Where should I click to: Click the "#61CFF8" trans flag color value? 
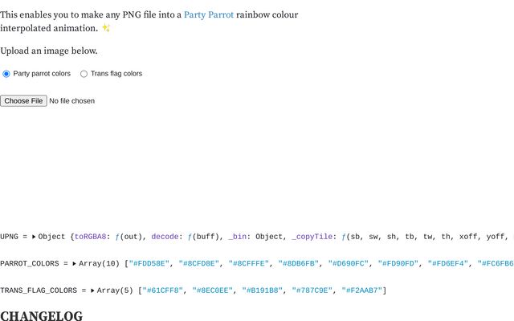pyautogui.click(x=162, y=291)
